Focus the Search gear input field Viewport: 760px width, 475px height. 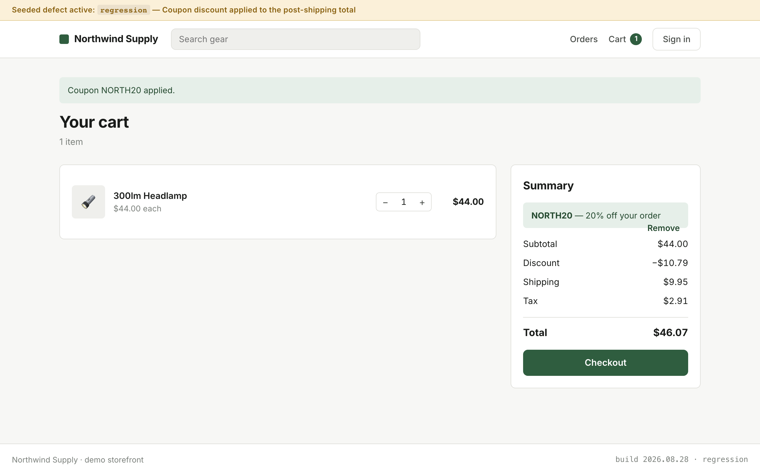pyautogui.click(x=295, y=39)
